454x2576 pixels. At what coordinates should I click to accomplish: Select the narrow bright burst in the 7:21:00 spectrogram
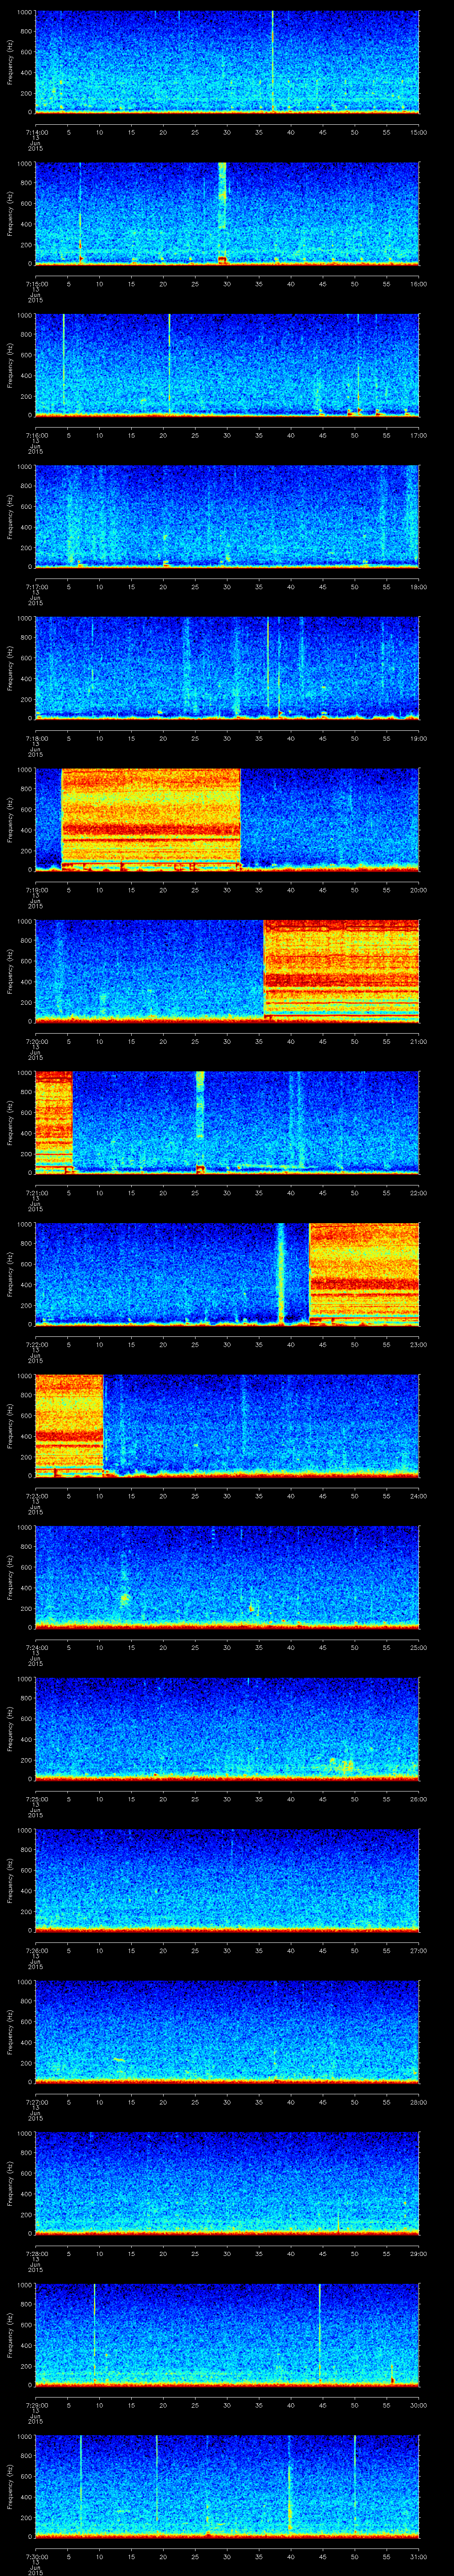click(200, 1110)
